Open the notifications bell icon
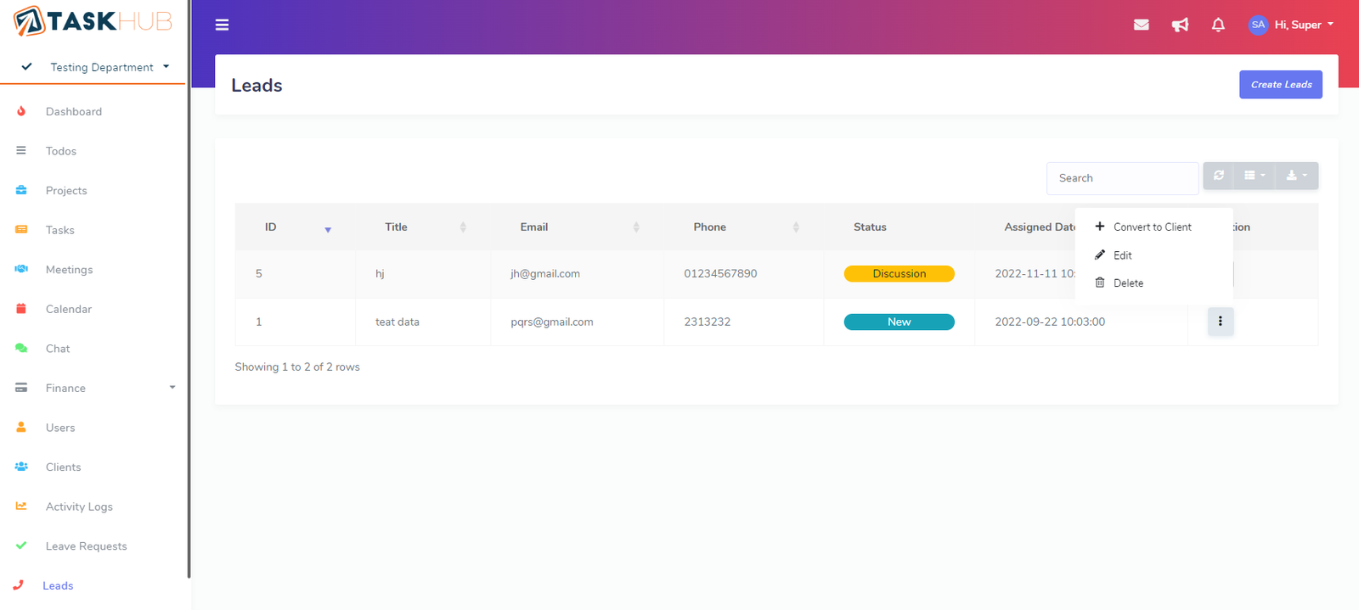1359x610 pixels. [x=1218, y=25]
